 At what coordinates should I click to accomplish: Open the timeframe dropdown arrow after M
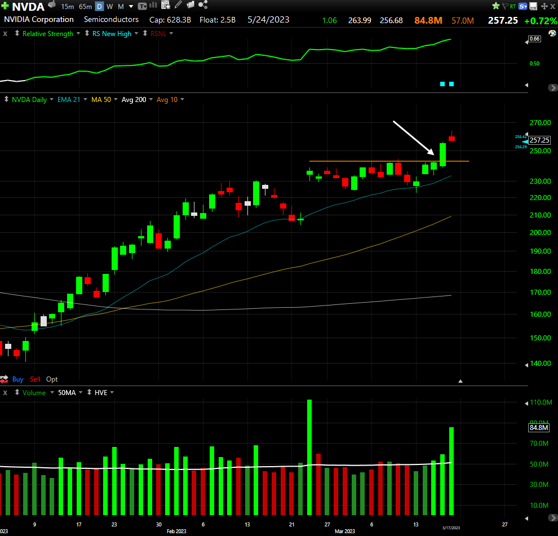(131, 7)
